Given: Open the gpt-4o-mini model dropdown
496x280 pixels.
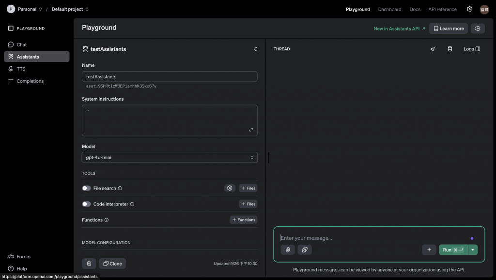Looking at the screenshot, I should (170, 157).
